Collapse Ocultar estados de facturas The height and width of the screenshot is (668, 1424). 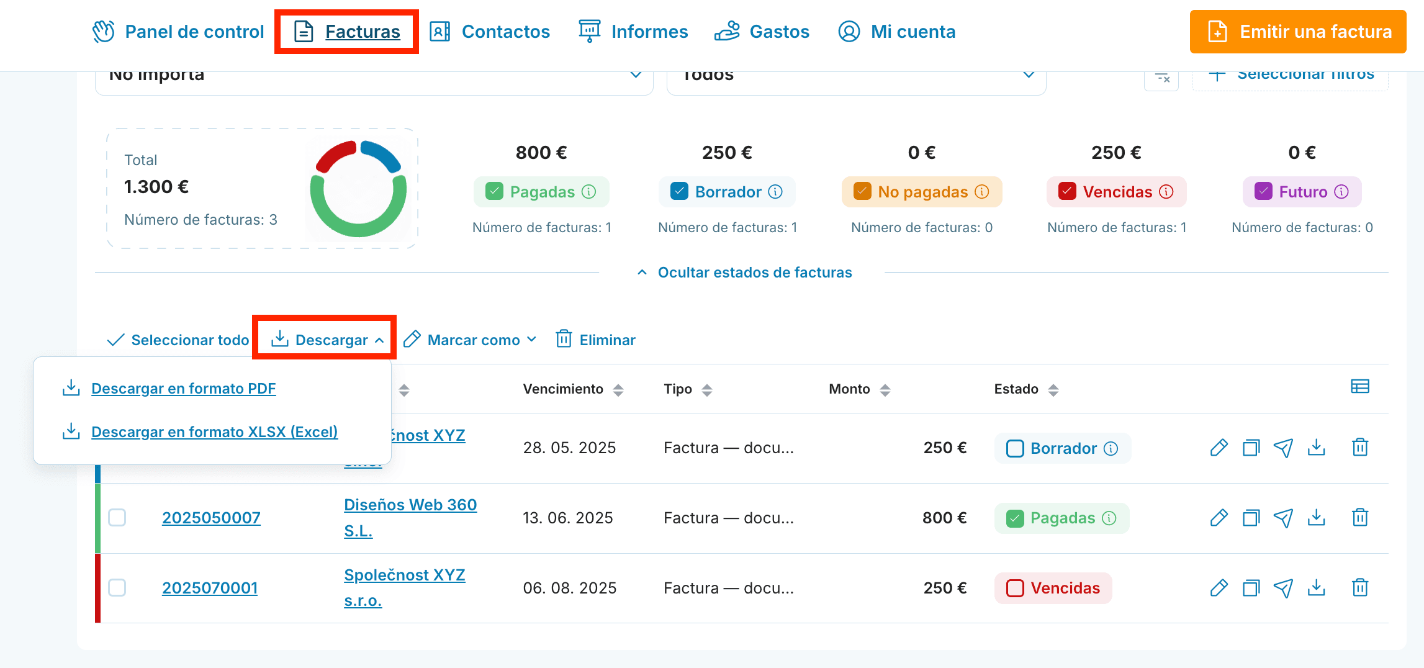pyautogui.click(x=744, y=273)
